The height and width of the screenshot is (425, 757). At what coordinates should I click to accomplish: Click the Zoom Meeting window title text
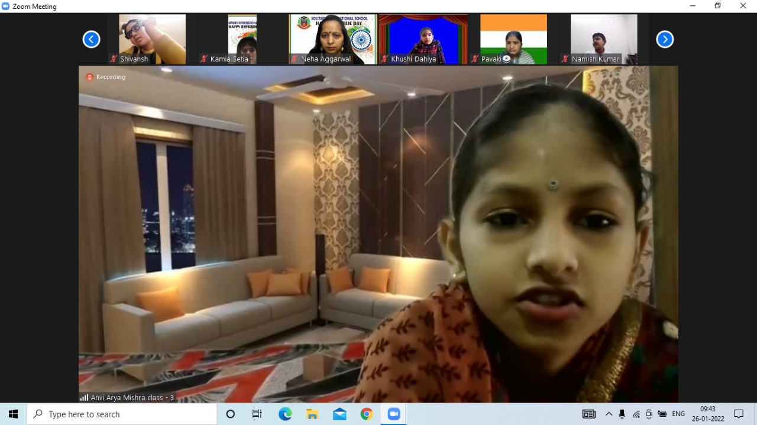pyautogui.click(x=35, y=7)
